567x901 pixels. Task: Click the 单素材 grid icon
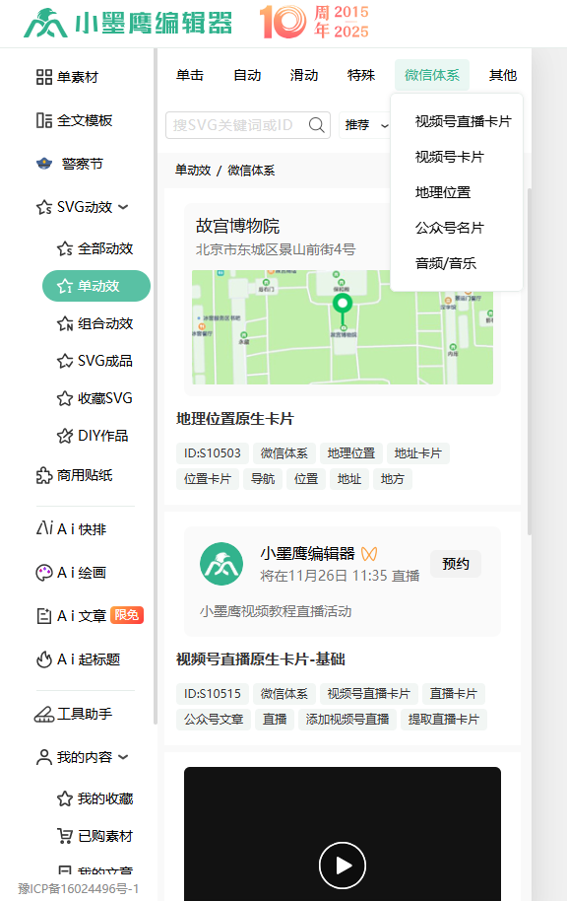44,77
